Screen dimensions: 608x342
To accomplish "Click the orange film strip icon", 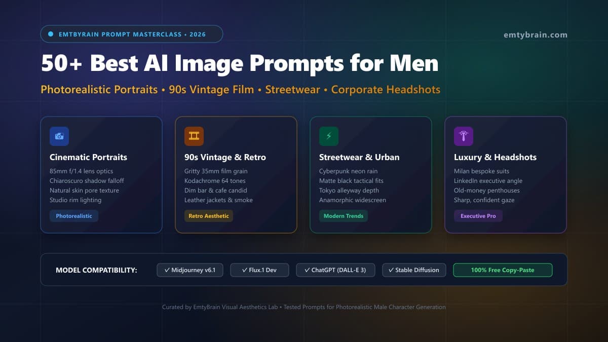I will point(194,136).
